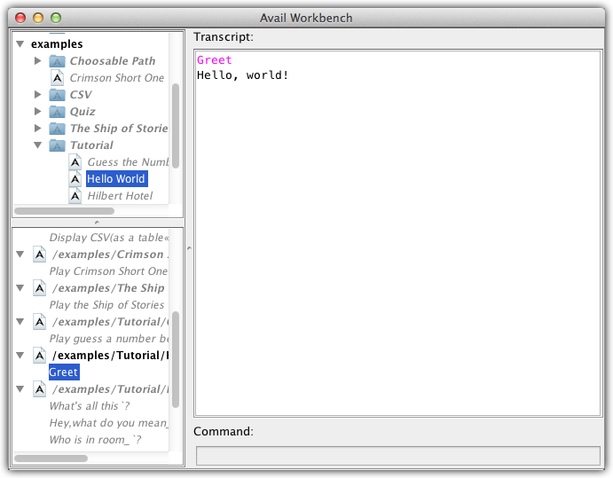Viewport: 613px width, 478px height.
Task: Click the entry points horizontal scrollbar
Action: coord(51,458)
